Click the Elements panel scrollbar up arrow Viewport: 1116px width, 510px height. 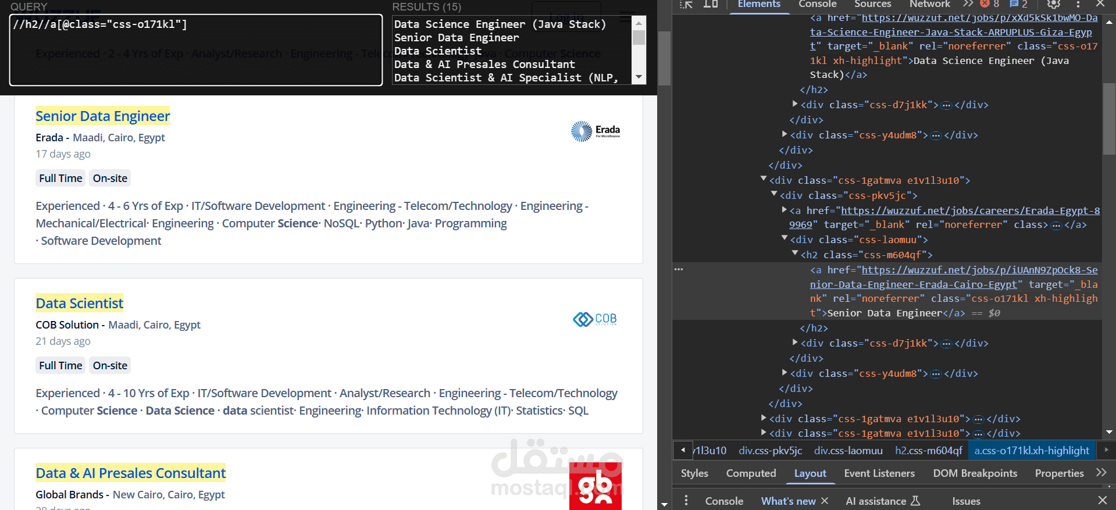click(1109, 22)
